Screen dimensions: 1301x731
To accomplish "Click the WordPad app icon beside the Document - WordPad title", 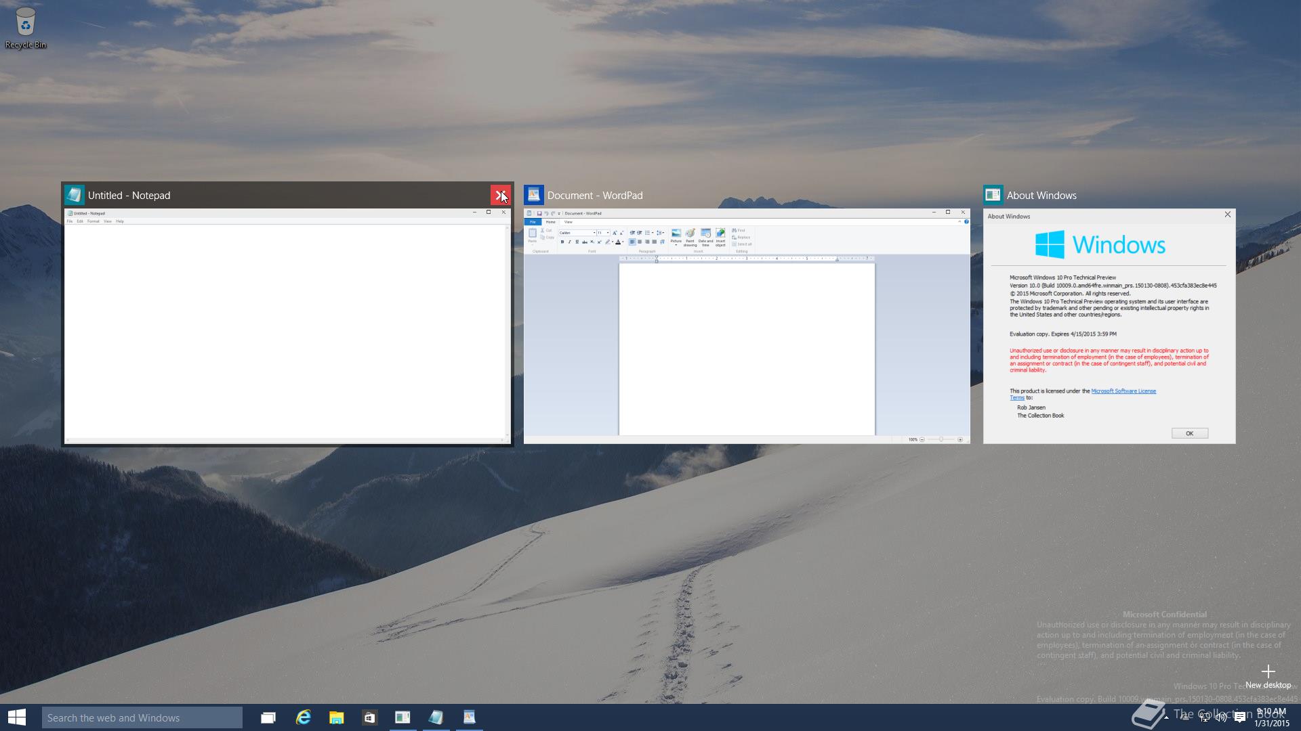I will pos(533,195).
